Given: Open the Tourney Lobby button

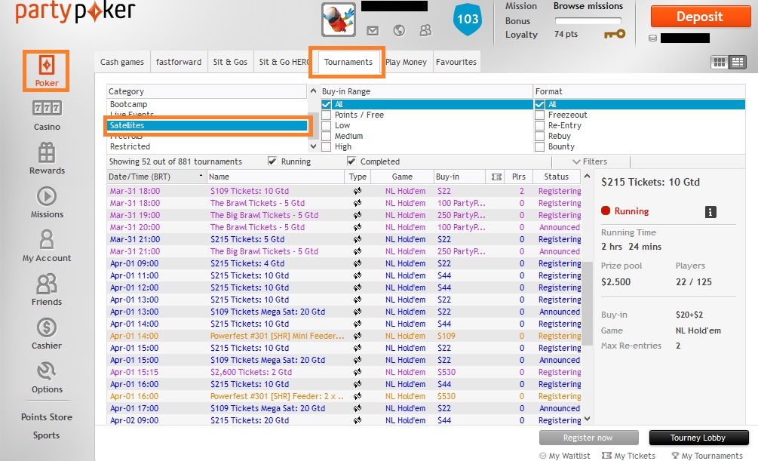Looking at the screenshot, I should (698, 438).
